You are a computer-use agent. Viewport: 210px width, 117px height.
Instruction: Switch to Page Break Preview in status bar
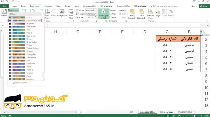pos(180,116)
